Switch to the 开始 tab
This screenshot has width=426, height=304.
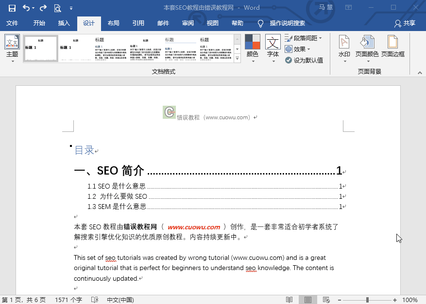point(39,23)
